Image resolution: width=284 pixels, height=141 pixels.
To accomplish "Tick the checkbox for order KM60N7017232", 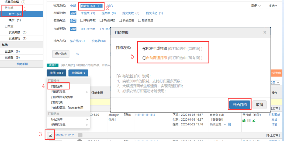I will [x=50, y=135].
